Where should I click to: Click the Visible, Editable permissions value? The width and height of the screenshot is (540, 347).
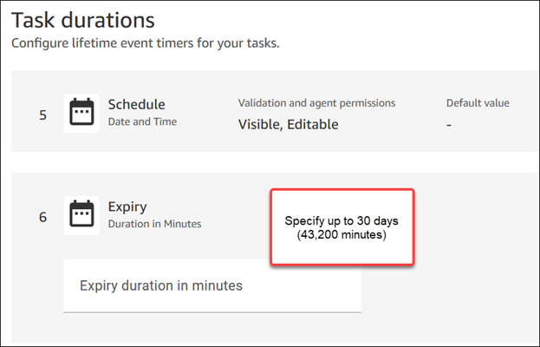pyautogui.click(x=288, y=124)
